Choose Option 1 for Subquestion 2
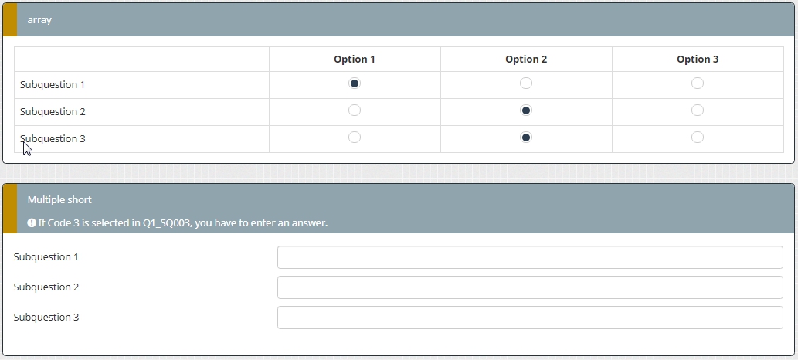This screenshot has height=360, width=798. pyautogui.click(x=355, y=110)
